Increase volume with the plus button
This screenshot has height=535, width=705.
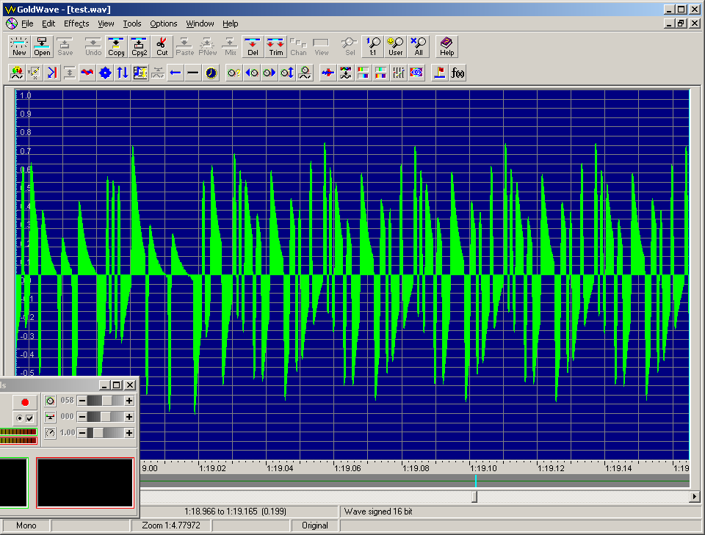[129, 401]
